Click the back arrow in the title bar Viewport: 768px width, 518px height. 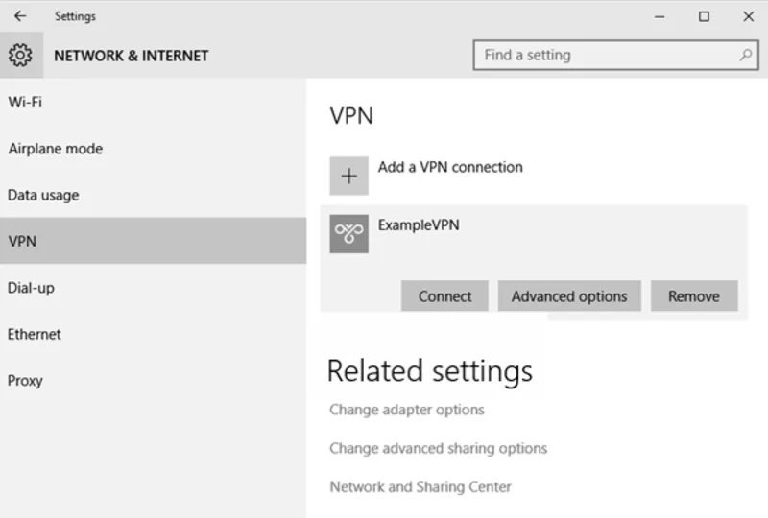pyautogui.click(x=20, y=16)
